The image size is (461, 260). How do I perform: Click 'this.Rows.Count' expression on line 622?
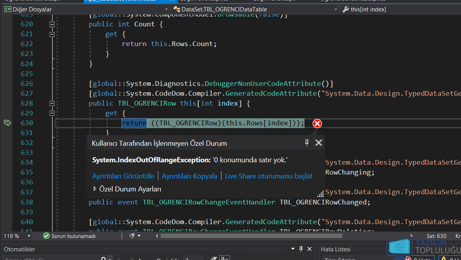[182, 44]
